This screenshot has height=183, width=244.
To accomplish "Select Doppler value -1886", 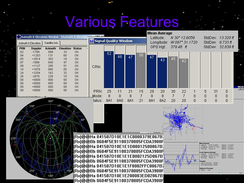I will coord(36,62).
